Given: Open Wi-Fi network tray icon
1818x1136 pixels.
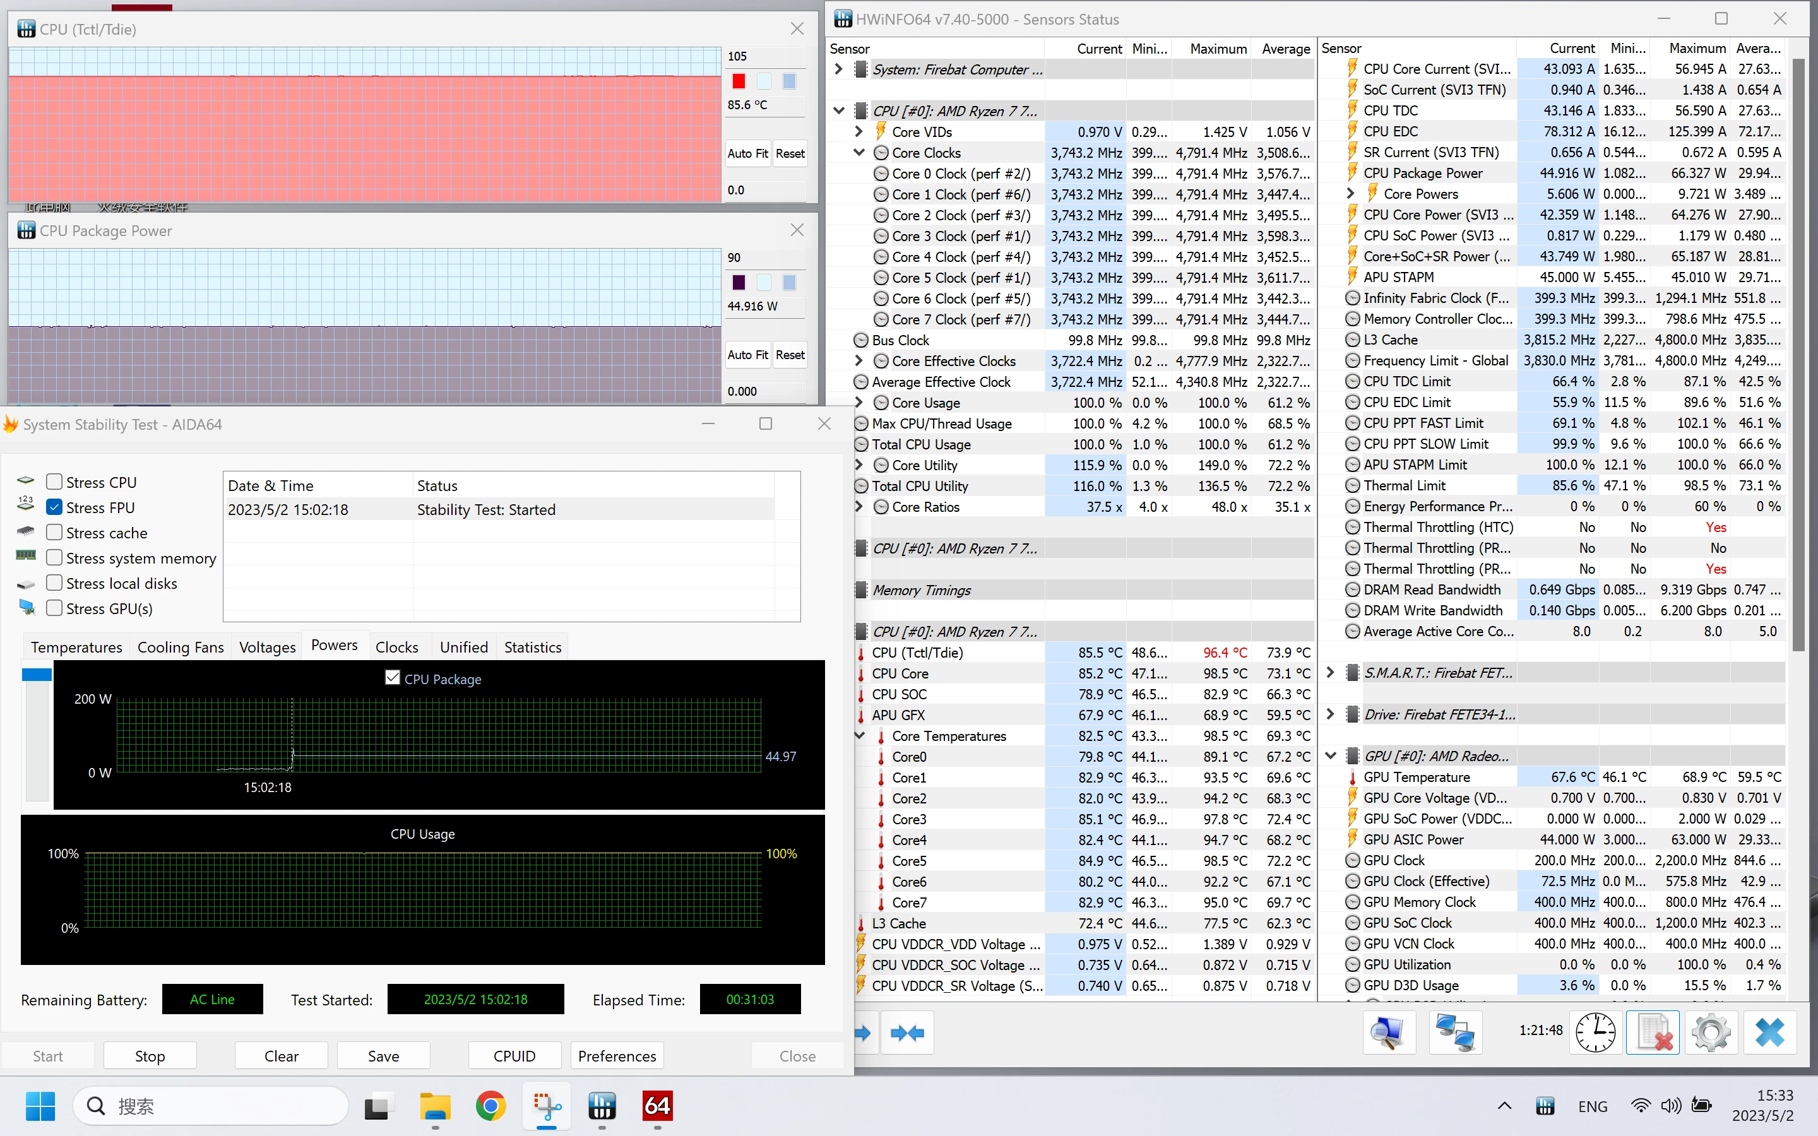Looking at the screenshot, I should [1641, 1106].
